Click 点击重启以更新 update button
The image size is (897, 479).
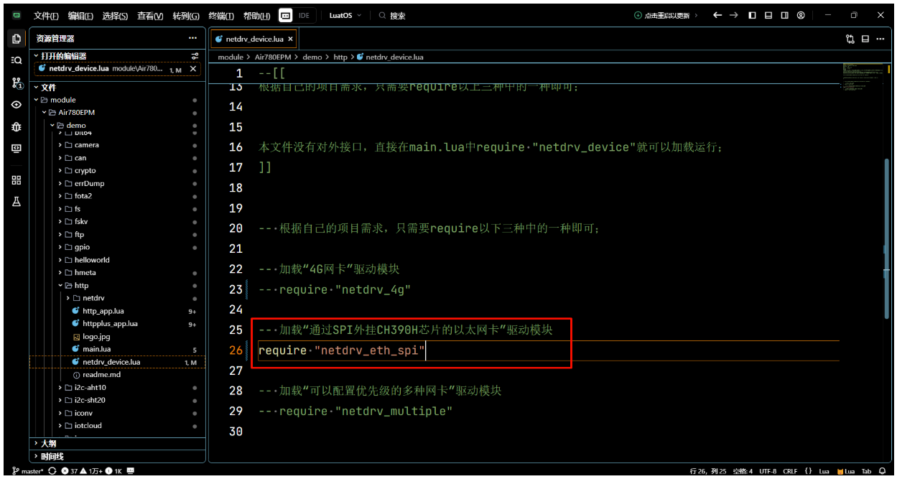tap(666, 15)
